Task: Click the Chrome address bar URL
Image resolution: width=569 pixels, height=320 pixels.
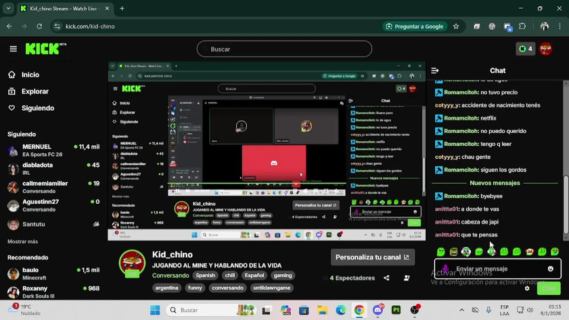Action: [x=90, y=26]
